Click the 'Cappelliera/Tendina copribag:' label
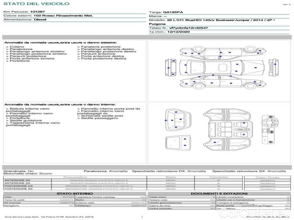Viewport: 294px width, 220px height. click(96, 197)
